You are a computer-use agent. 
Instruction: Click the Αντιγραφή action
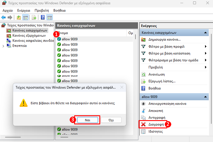(157, 118)
